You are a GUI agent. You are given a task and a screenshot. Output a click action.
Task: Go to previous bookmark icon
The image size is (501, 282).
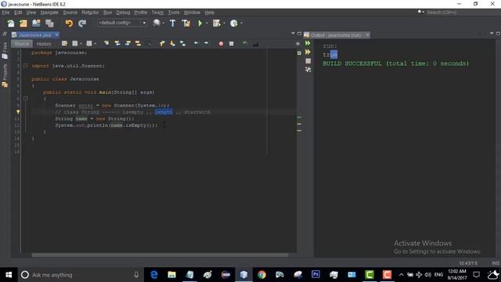pyautogui.click(x=162, y=44)
